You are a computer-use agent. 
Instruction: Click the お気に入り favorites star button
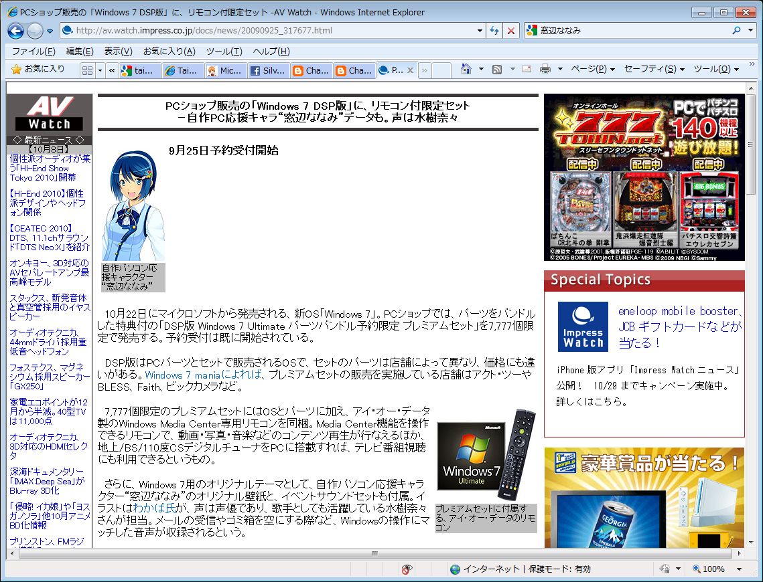click(39, 69)
